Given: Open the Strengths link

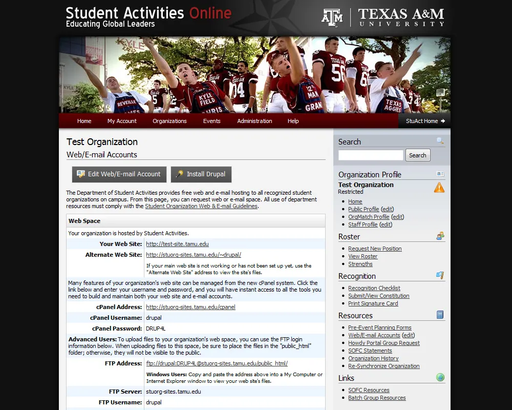Looking at the screenshot, I should coord(360,264).
